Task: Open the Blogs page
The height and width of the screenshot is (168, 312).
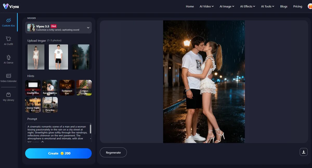Action: (x=284, y=6)
